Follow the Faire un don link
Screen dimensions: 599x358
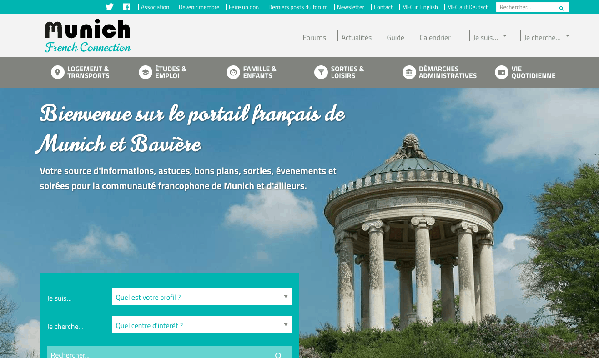[x=244, y=7]
